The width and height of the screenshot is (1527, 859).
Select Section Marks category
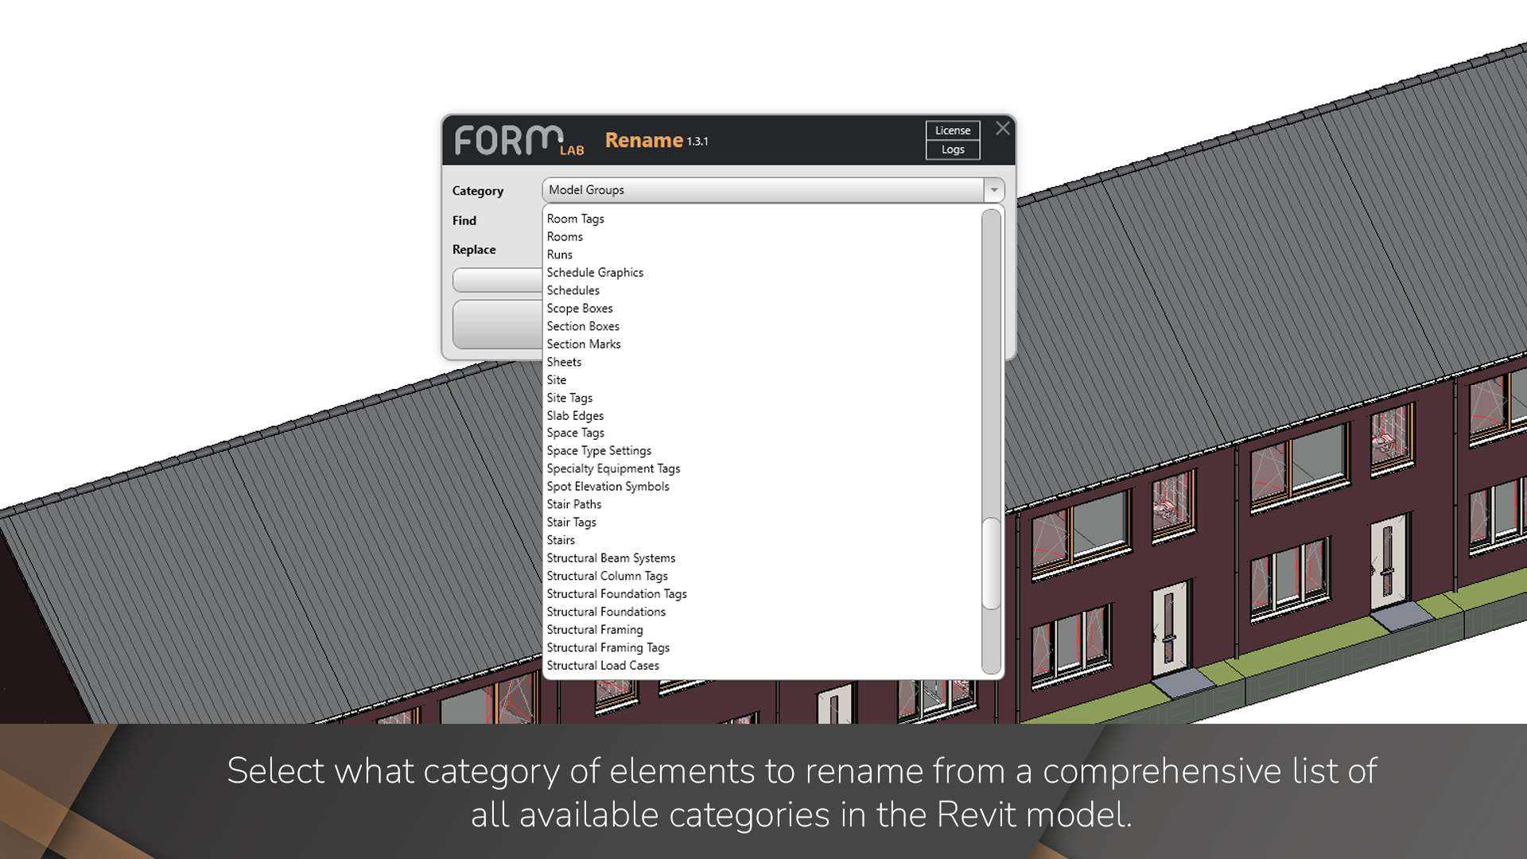(583, 344)
